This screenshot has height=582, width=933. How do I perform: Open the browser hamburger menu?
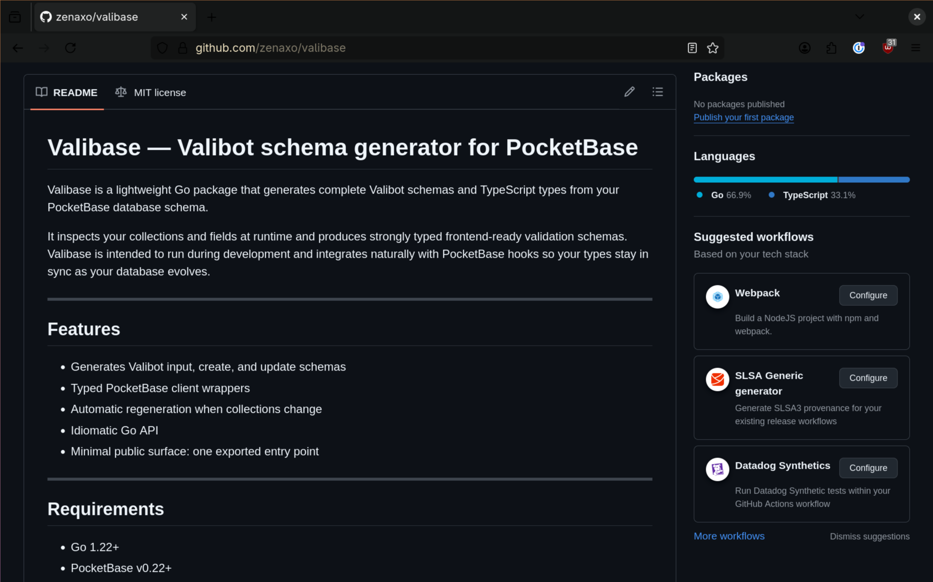tap(915, 48)
